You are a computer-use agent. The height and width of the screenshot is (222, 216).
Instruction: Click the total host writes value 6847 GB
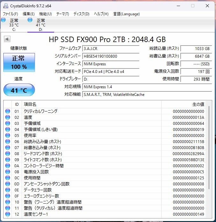coord(196,56)
